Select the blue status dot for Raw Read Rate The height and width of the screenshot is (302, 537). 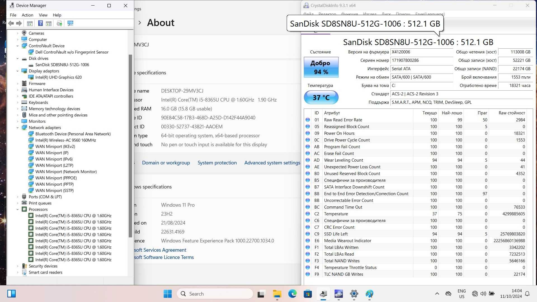click(308, 120)
